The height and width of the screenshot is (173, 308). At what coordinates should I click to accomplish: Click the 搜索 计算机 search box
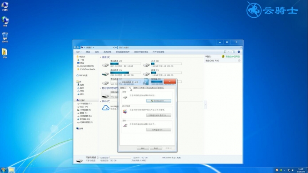[180, 47]
